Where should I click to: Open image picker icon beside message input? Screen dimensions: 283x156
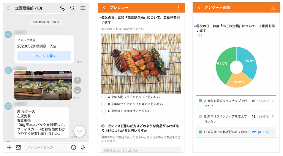[18, 147]
